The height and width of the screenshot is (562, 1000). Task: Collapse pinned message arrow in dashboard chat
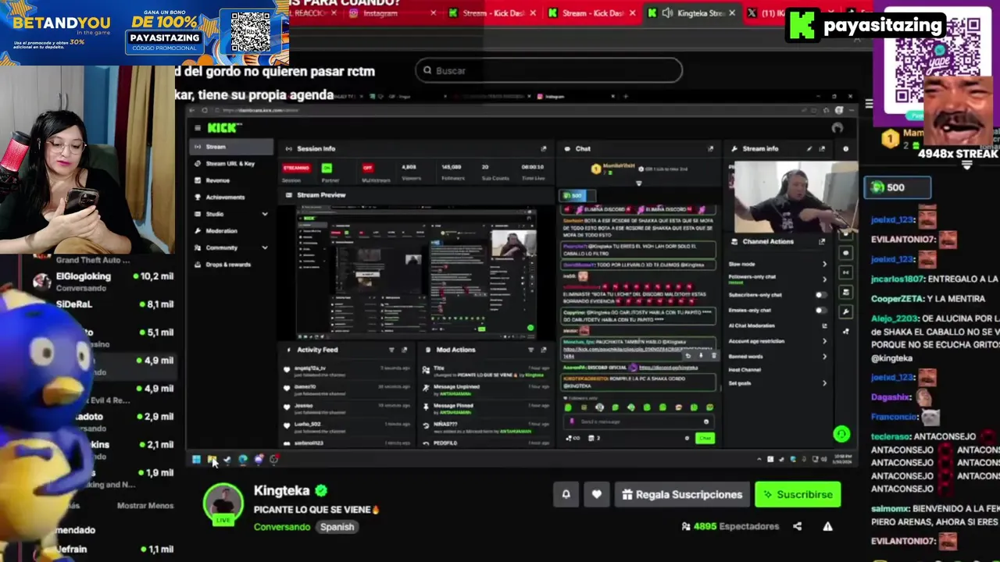pyautogui.click(x=638, y=183)
